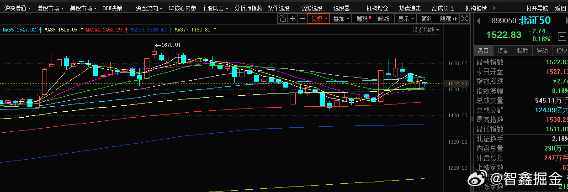Image resolution: width=568 pixels, height=192 pixels.
Task: Toggle 简约 simplified mode
Action: pyautogui.click(x=427, y=19)
